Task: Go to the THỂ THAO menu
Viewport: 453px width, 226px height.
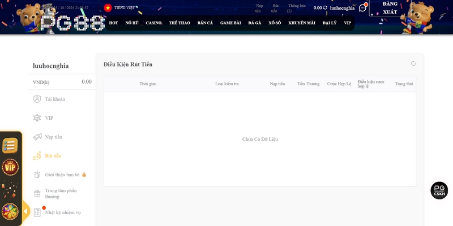Action: [180, 23]
